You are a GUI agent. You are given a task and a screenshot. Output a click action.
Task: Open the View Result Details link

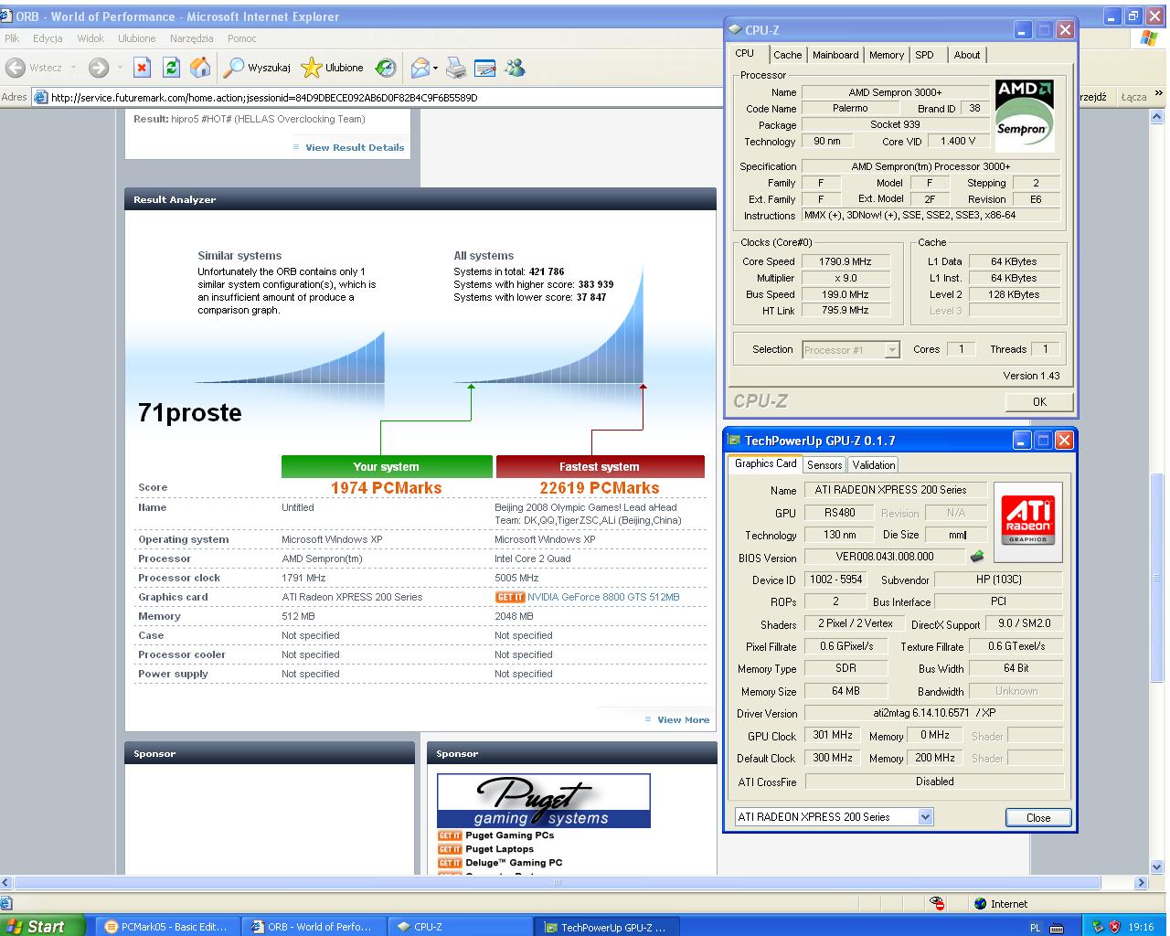tap(355, 147)
